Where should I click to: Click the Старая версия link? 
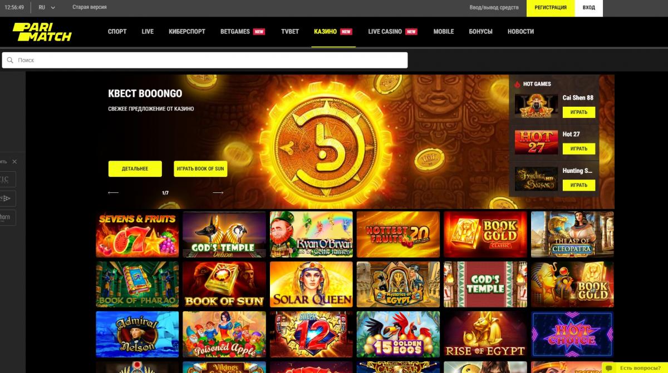(x=90, y=7)
